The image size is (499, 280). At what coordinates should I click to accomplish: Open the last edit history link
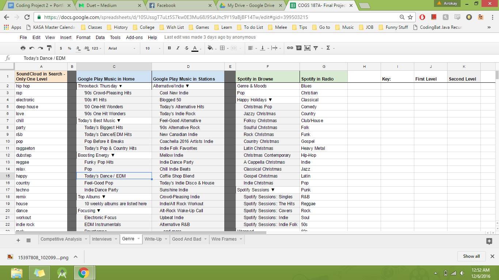click(210, 37)
